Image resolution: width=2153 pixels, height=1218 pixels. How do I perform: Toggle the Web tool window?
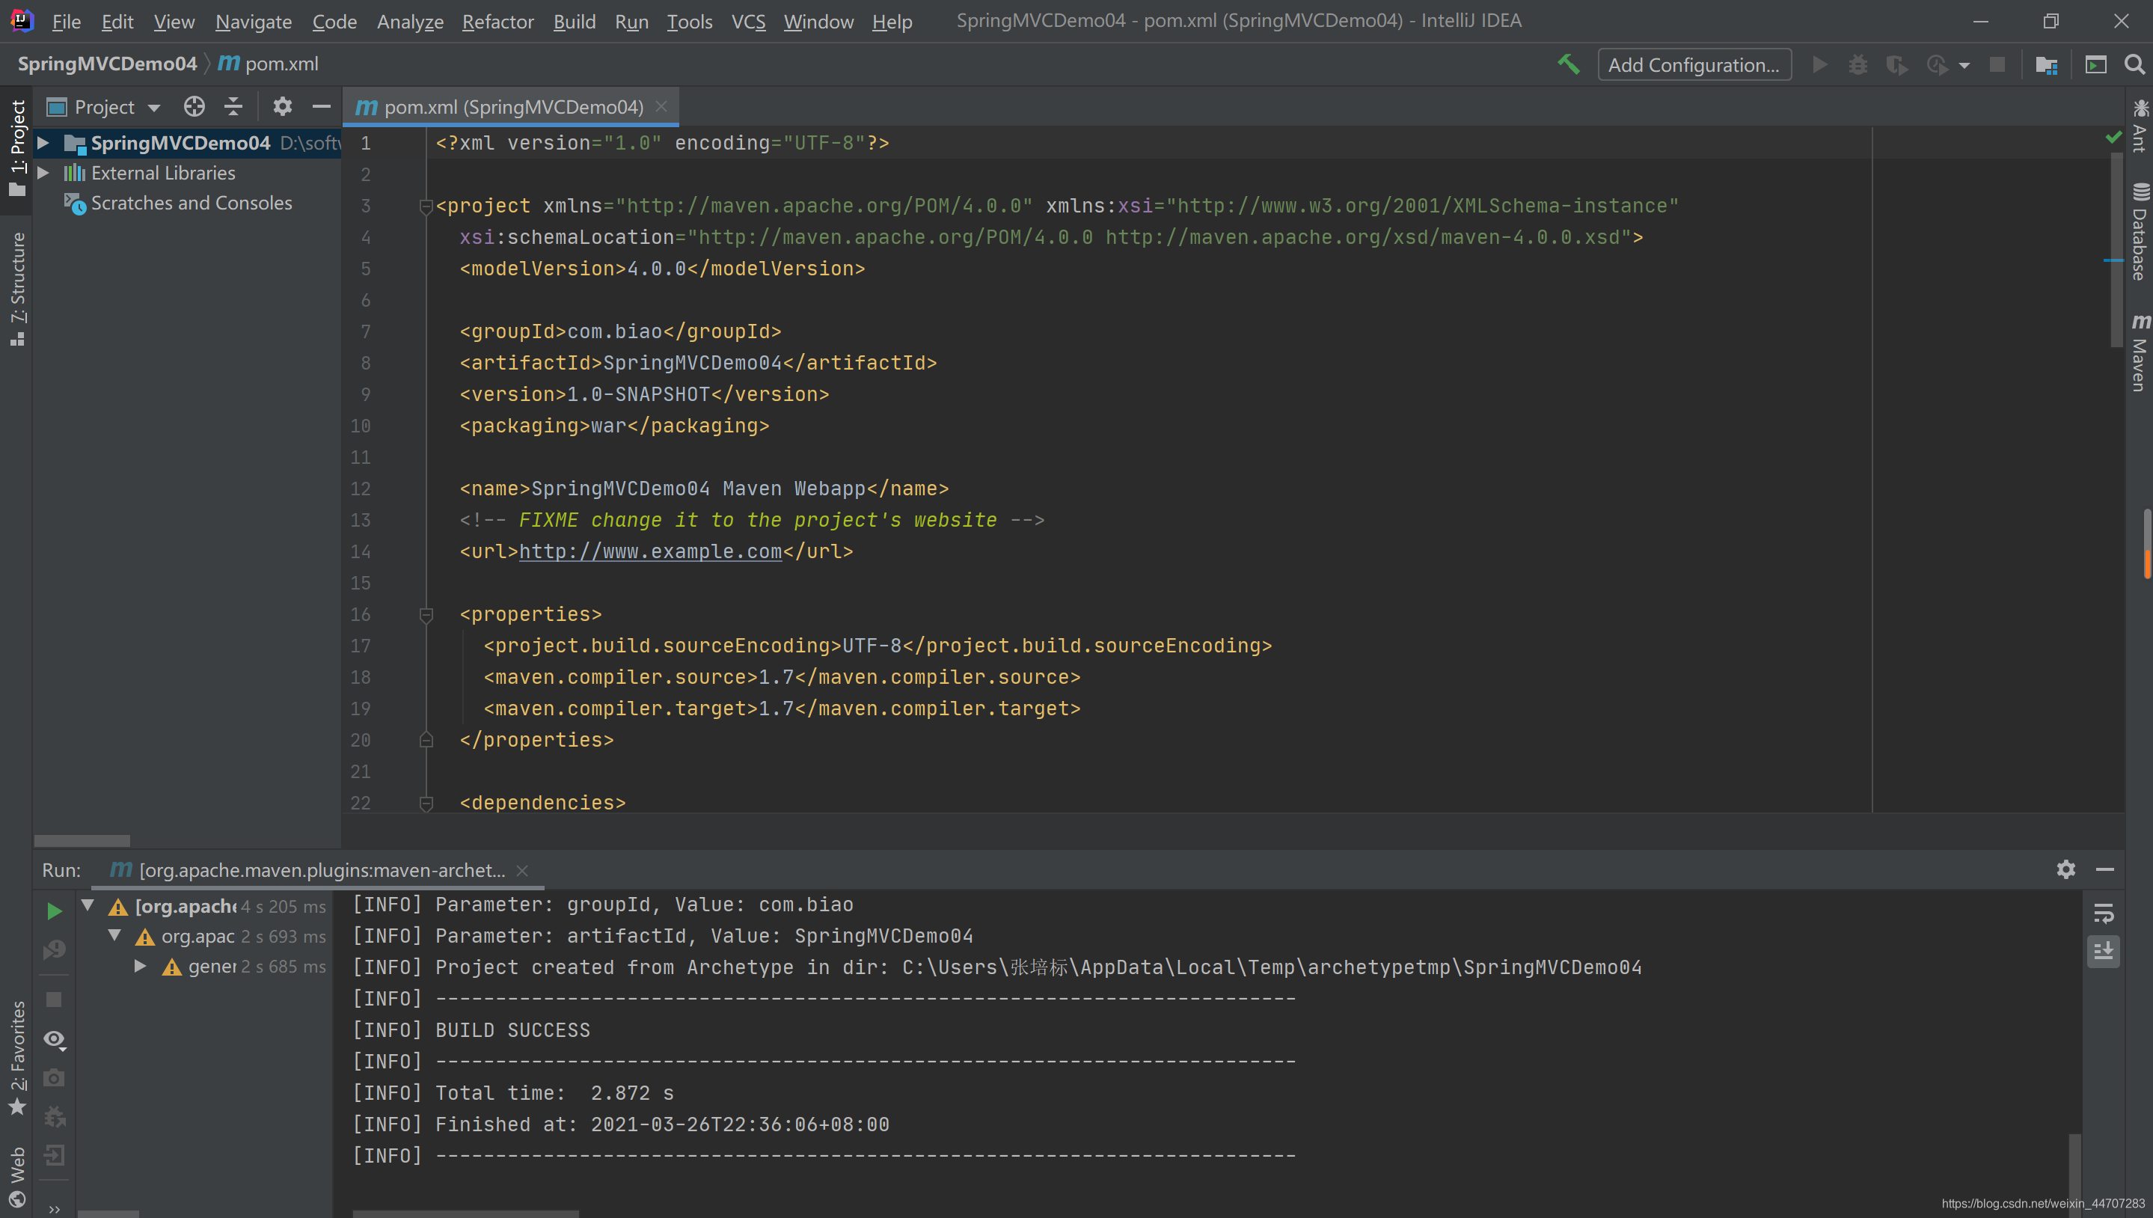click(16, 1177)
